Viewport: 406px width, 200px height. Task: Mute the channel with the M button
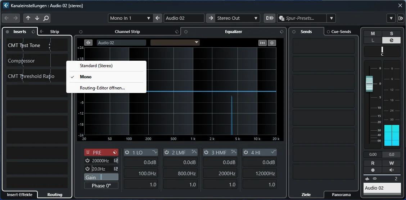coord(373,34)
